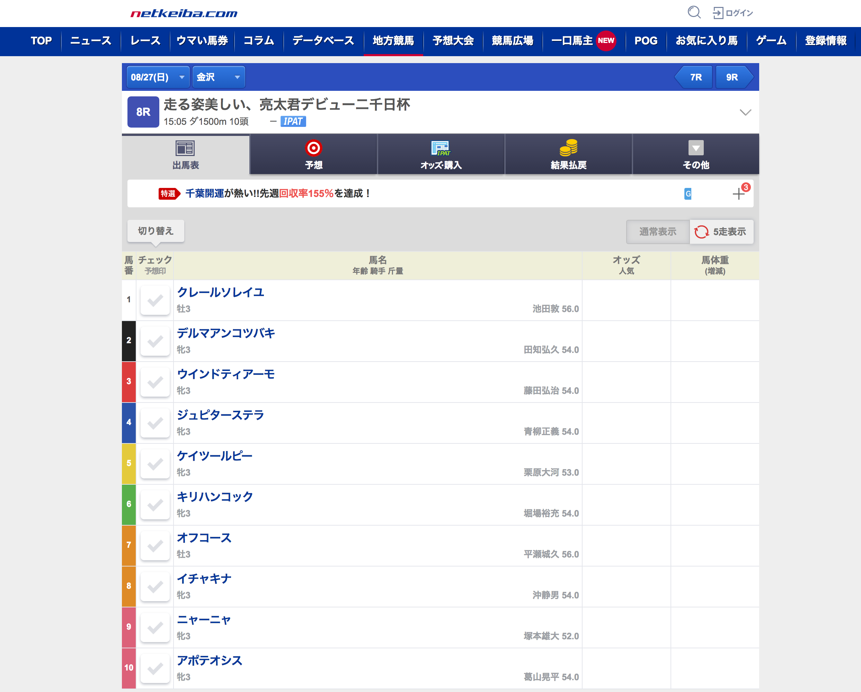Check the box for オフコース
Viewport: 861px width, 692px height.
(155, 546)
